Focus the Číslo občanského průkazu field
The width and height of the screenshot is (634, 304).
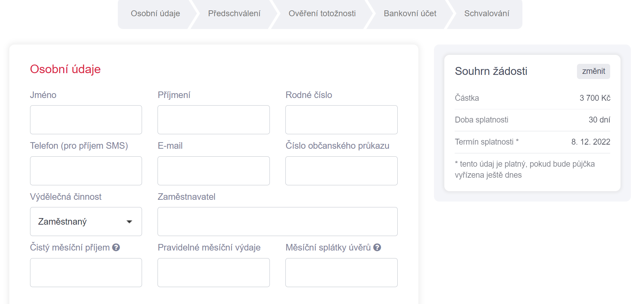pyautogui.click(x=341, y=171)
